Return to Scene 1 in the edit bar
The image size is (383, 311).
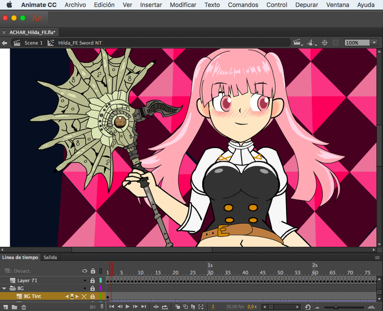tap(33, 43)
